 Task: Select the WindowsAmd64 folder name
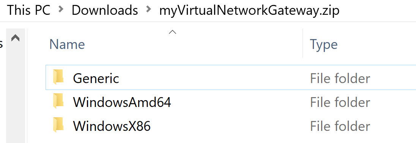click(x=122, y=102)
